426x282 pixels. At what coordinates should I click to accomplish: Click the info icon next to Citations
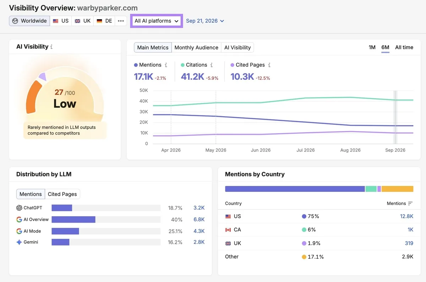point(212,65)
